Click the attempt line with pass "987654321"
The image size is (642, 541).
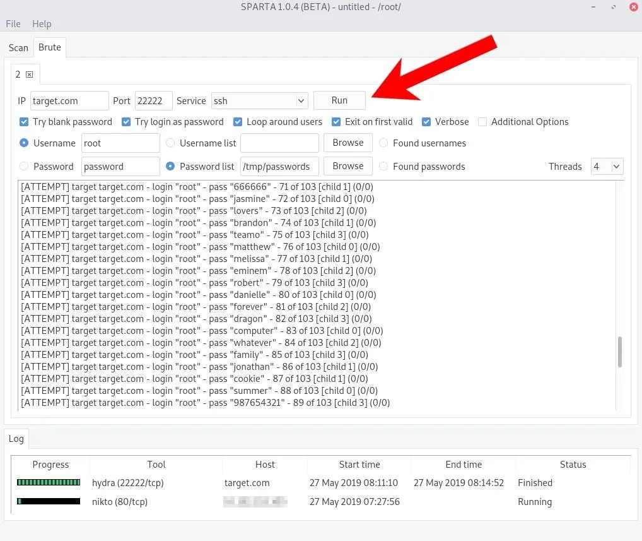coord(205,403)
